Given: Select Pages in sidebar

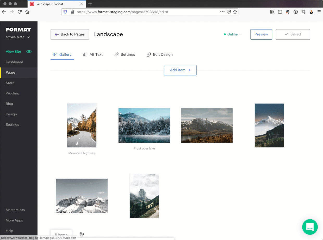Looking at the screenshot, I should coord(19,73).
